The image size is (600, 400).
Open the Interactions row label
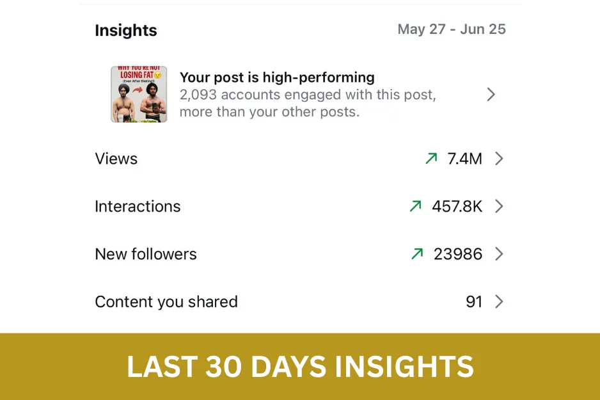tap(138, 206)
